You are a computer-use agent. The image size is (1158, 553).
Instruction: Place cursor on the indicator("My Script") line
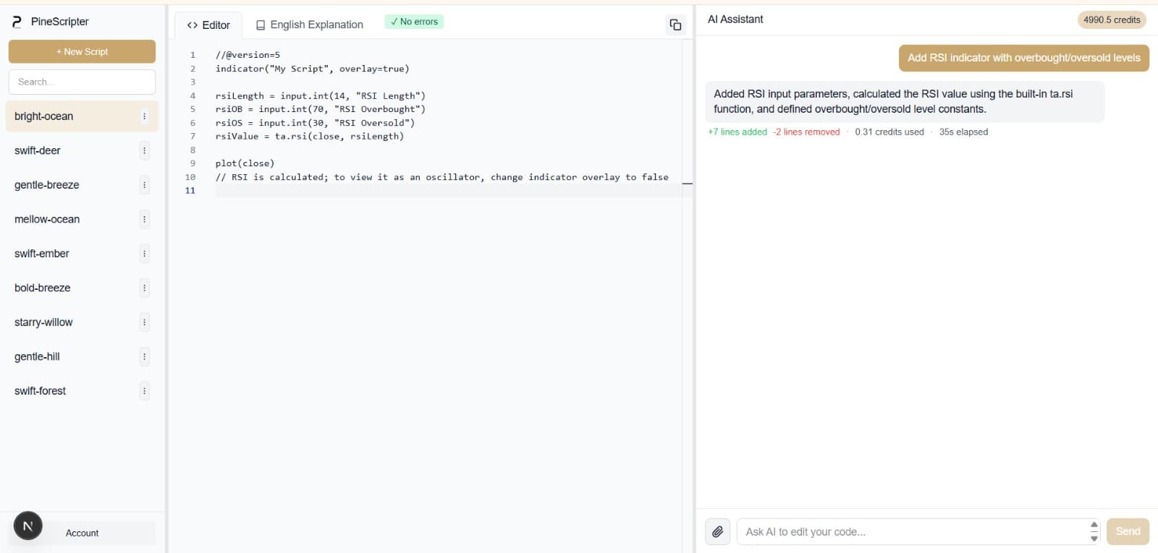[x=312, y=69]
